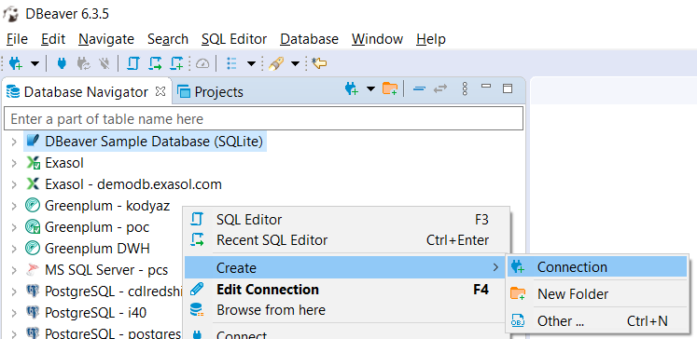The image size is (697, 339).
Task: Click Disconnect icon in main toolbar
Action: point(105,64)
